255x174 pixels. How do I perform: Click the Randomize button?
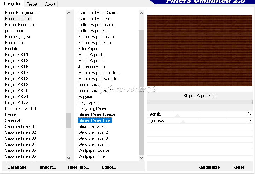pyautogui.click(x=208, y=167)
